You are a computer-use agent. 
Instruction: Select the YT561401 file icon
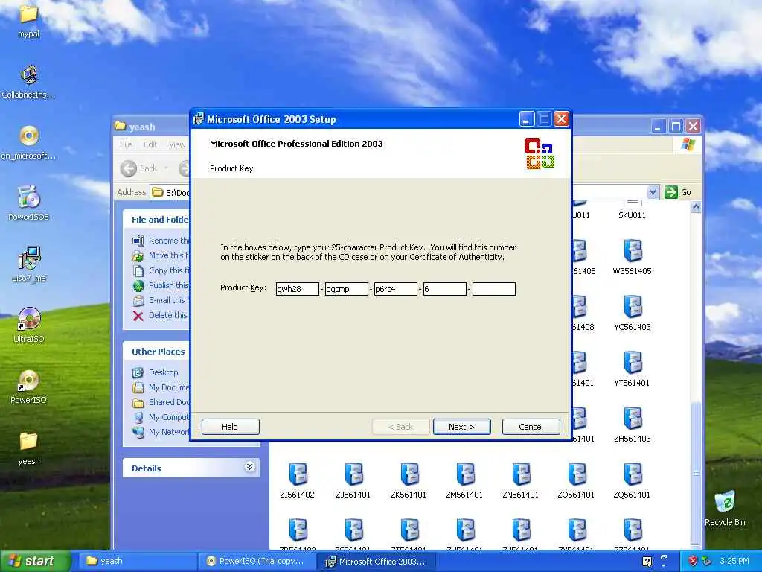633,363
